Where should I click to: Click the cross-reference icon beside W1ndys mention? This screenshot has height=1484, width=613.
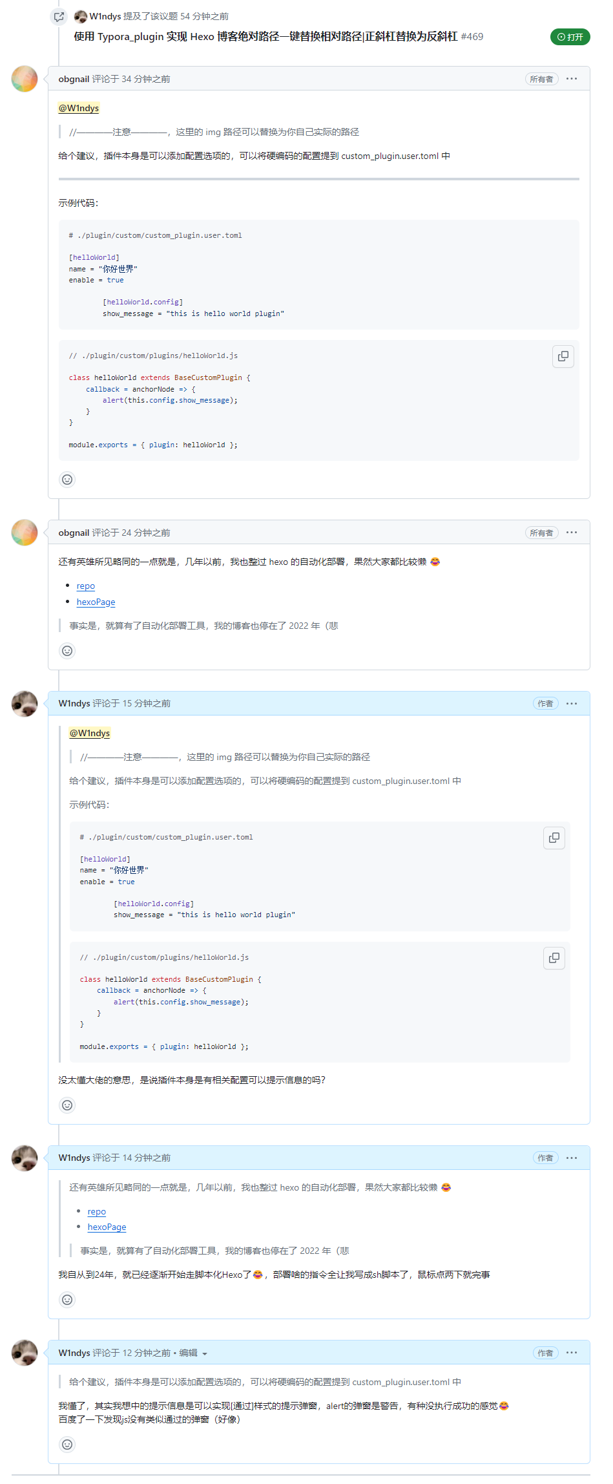pos(59,17)
